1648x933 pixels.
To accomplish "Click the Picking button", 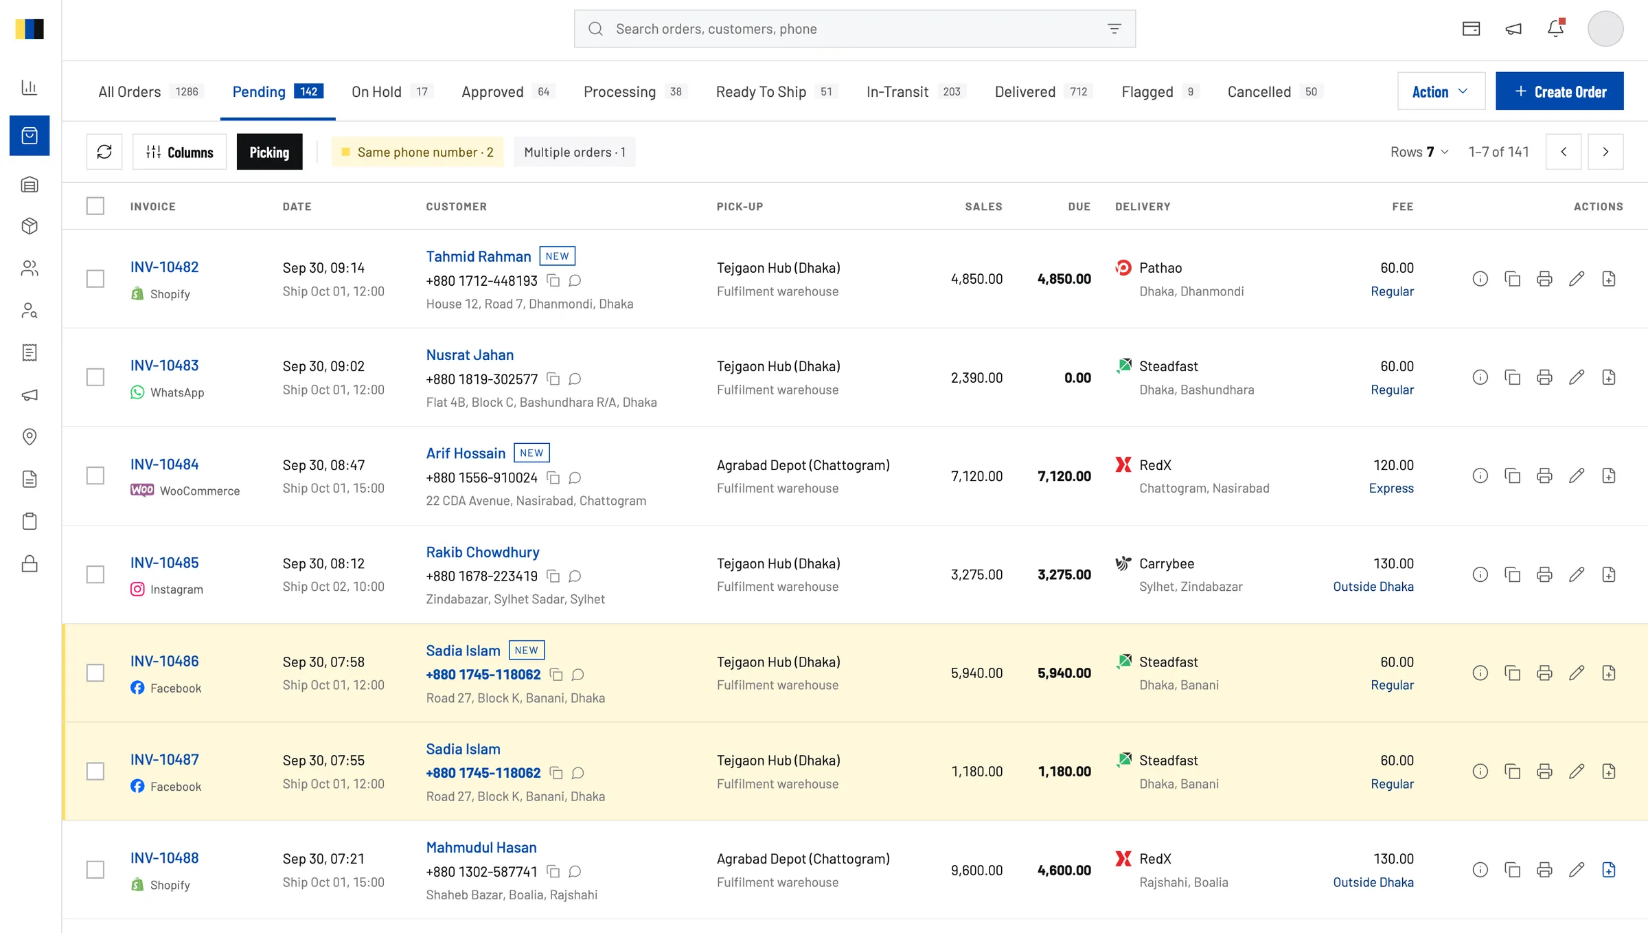I will tap(269, 152).
